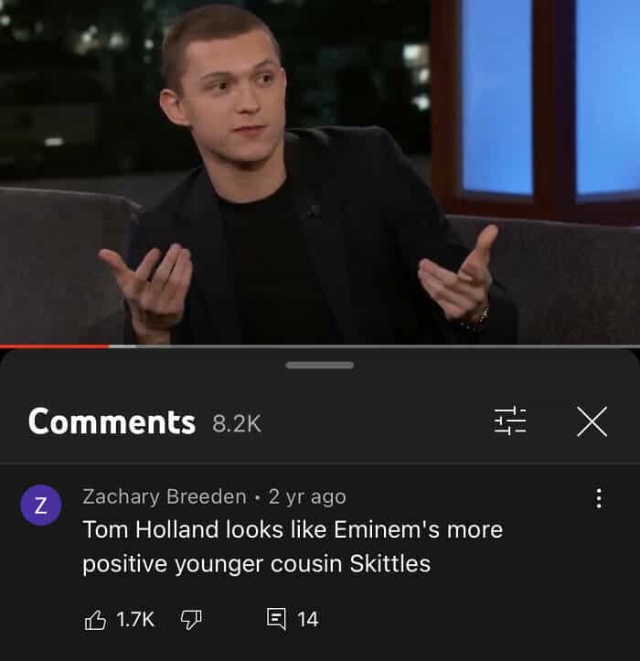Tap the 1.7K like count

click(135, 620)
